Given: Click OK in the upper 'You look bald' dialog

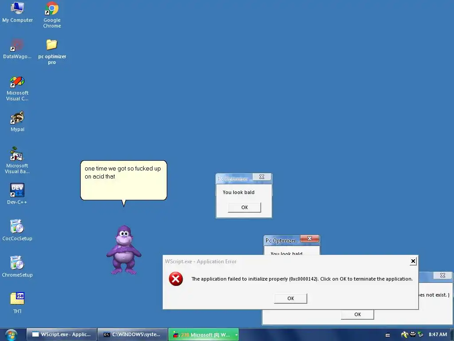Looking at the screenshot, I should click(244, 207).
